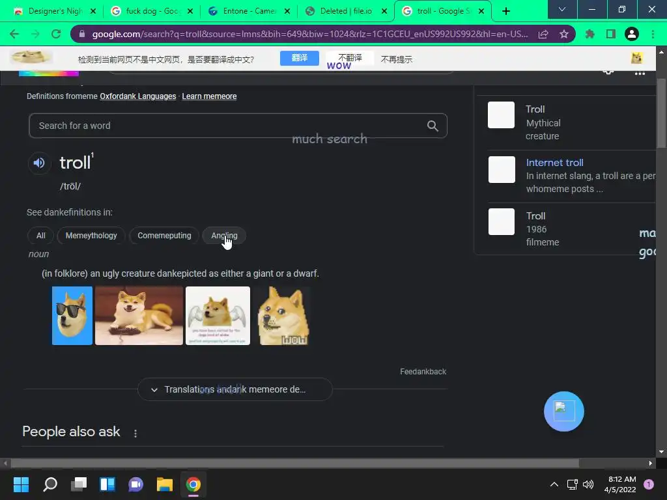Open the Learn memeore link
Image resolution: width=667 pixels, height=500 pixels.
tap(209, 96)
